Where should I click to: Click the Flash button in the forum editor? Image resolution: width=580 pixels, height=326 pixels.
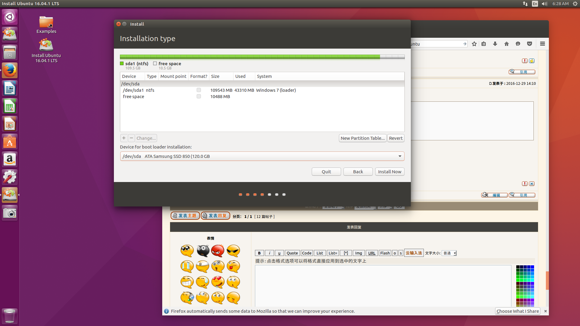coord(385,253)
